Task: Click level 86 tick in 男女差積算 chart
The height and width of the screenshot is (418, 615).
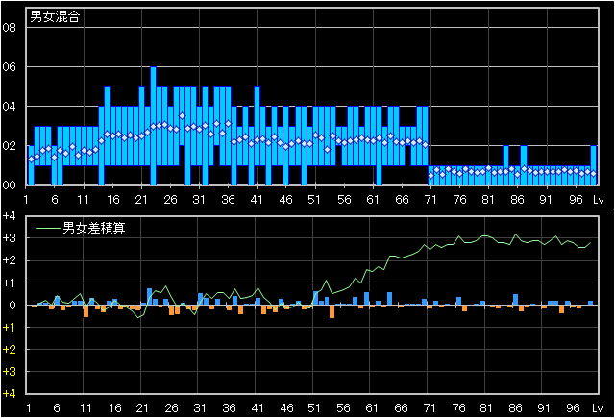Action: [515, 408]
